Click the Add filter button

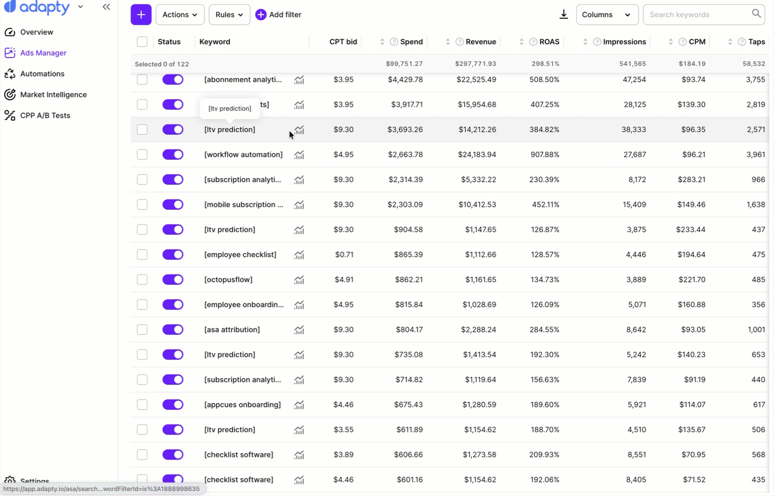click(x=279, y=15)
